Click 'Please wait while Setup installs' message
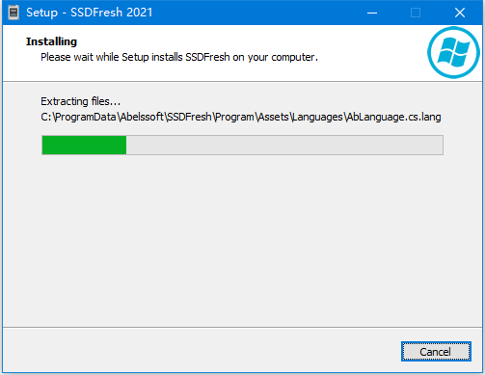The width and height of the screenshot is (485, 375). (179, 57)
